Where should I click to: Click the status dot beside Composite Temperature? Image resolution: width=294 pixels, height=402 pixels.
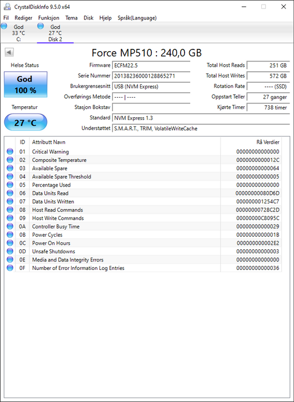click(x=10, y=160)
